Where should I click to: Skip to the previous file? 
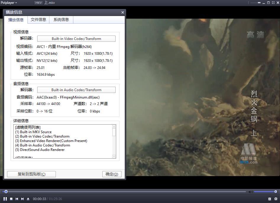pos(17,199)
